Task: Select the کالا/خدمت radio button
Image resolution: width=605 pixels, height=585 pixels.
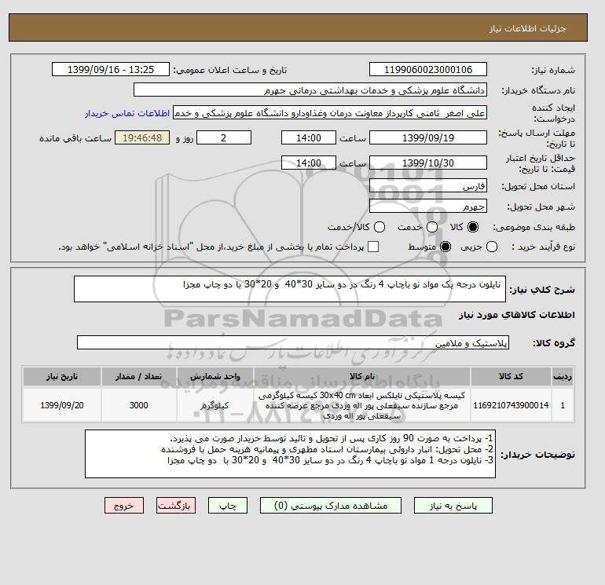Action: (x=379, y=227)
